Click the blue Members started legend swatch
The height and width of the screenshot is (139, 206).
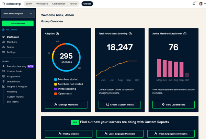point(55,79)
